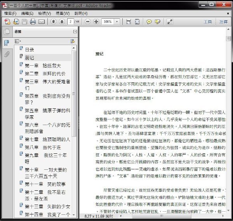Open bookmark options dropdown menu
The width and height of the screenshot is (233, 221).
18,41
